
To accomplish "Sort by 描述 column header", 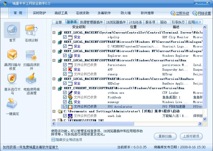I will pyautogui.click(x=176, y=27).
